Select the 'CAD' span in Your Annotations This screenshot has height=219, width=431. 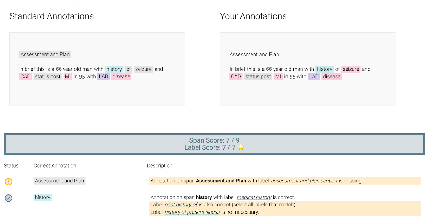point(236,76)
